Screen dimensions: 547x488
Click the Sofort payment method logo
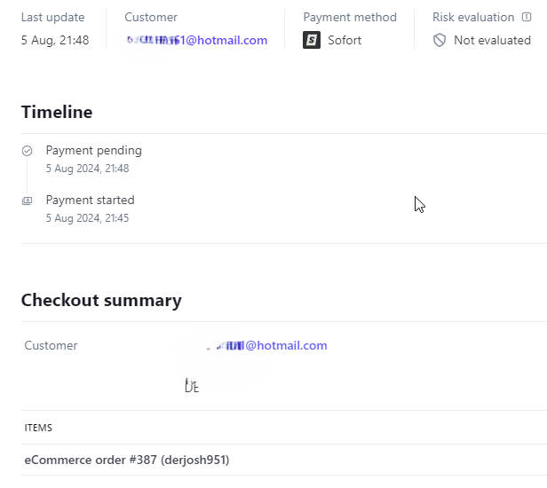[x=312, y=40]
